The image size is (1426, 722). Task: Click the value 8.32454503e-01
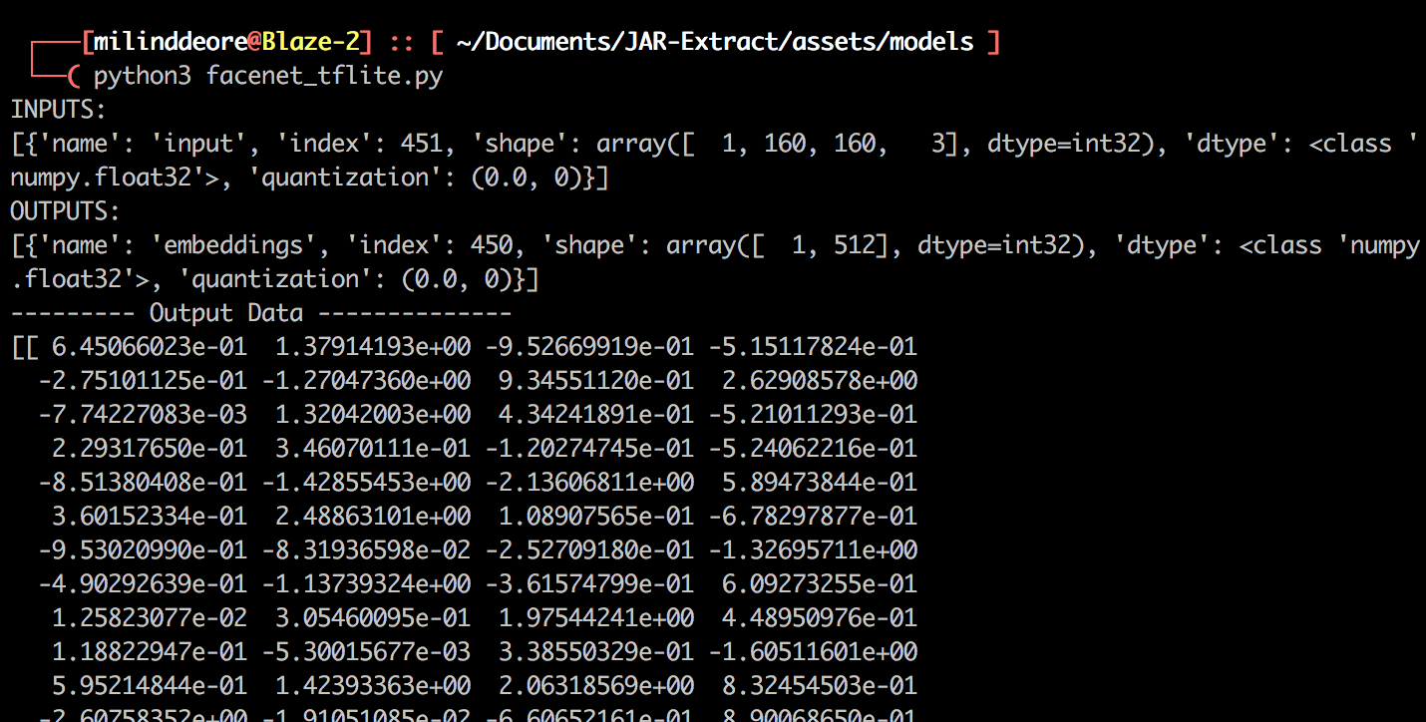click(820, 686)
